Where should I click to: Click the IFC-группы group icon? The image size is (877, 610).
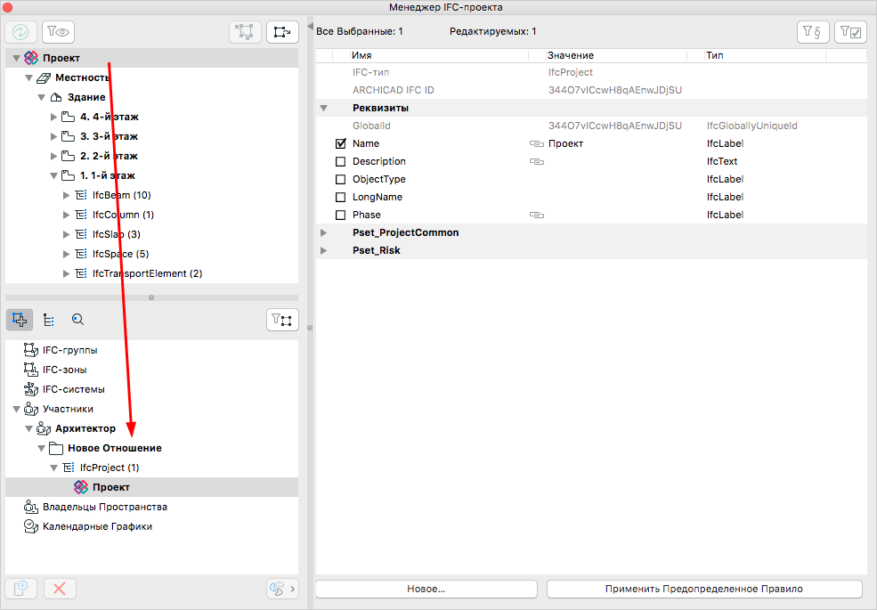(31, 350)
